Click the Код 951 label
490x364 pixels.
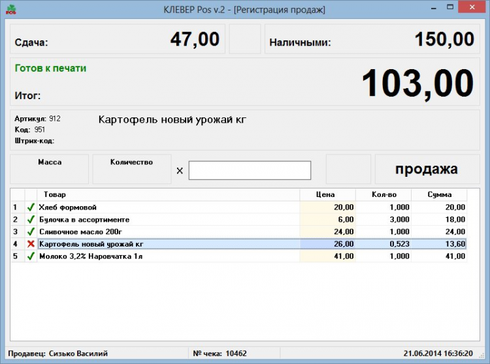[x=29, y=130]
